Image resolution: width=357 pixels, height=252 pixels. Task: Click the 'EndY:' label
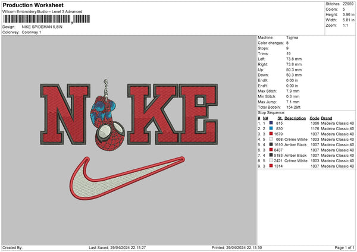click(x=263, y=86)
